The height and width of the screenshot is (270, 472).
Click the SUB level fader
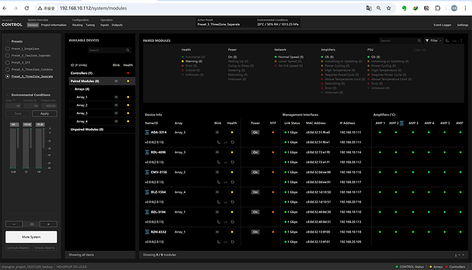pyautogui.click(x=14, y=147)
